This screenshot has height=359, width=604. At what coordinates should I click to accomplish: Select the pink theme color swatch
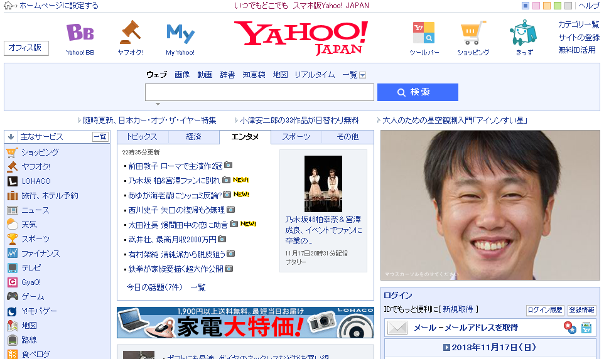tap(536, 6)
